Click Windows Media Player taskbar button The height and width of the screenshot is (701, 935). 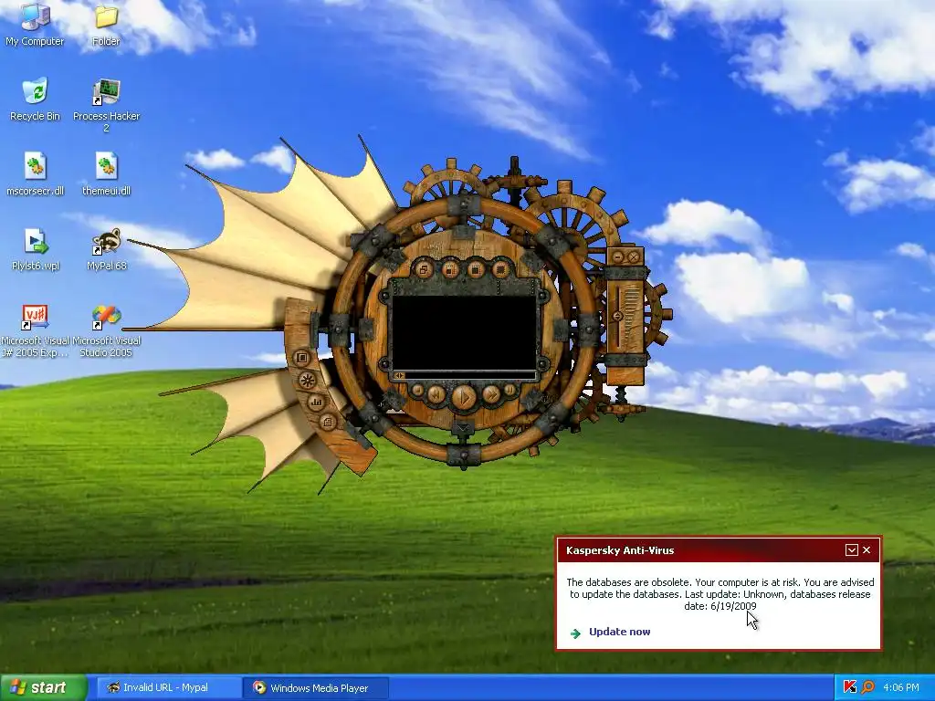(x=316, y=688)
